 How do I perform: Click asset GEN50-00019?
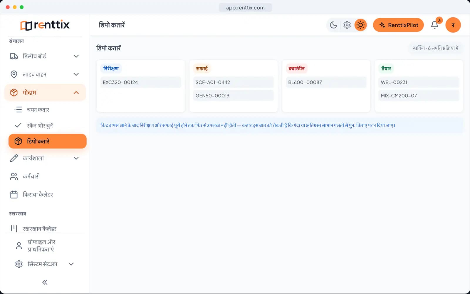[234, 96]
